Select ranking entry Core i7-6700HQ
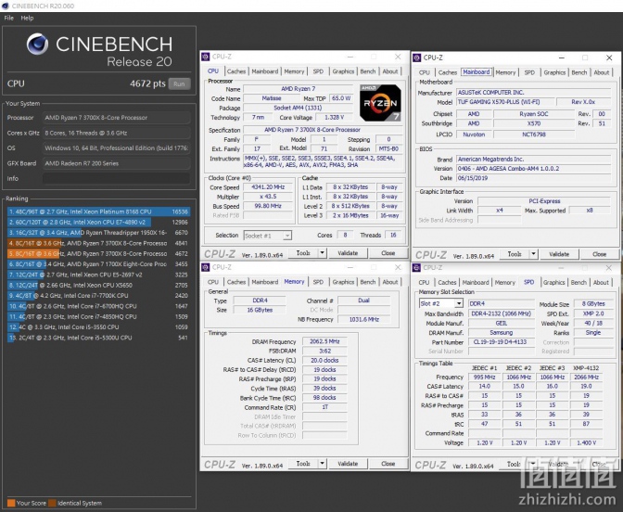Viewport: 623px width, 512px height. pyautogui.click(x=98, y=306)
